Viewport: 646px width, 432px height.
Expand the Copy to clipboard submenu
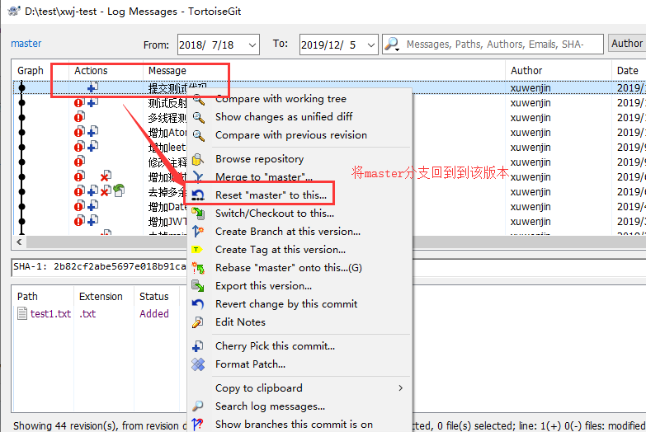(300, 388)
